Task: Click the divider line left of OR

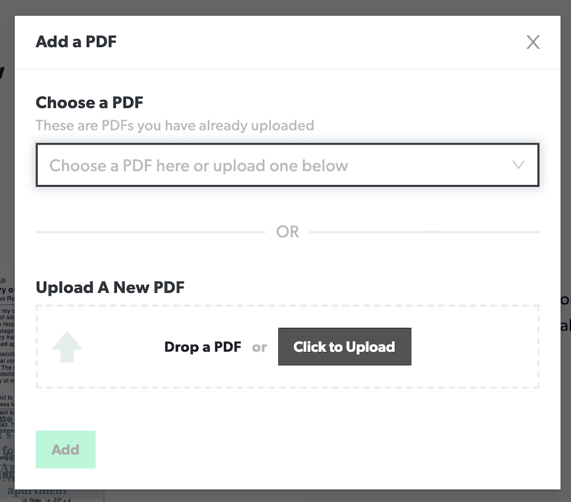Action: tap(151, 231)
